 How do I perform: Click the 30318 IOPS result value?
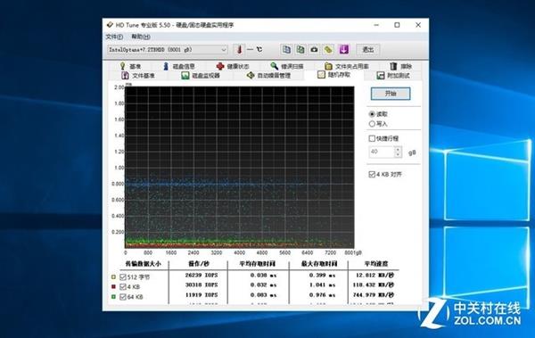[x=202, y=285]
